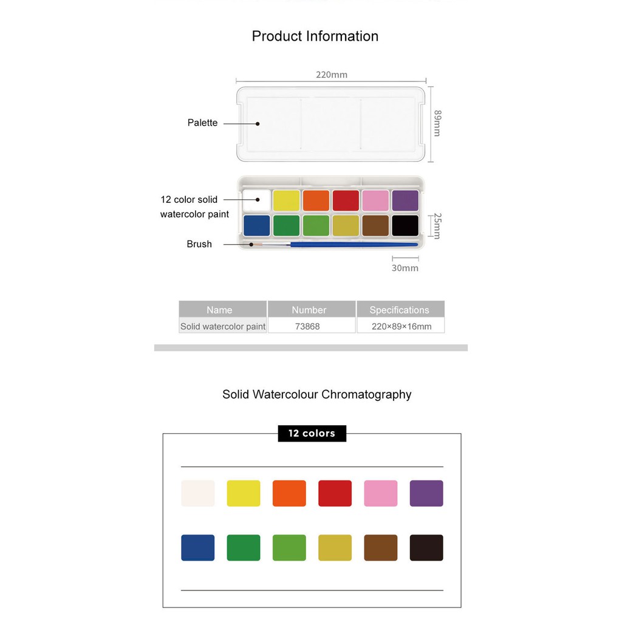Select the "Name" table header
The image size is (622, 622).
click(x=222, y=309)
